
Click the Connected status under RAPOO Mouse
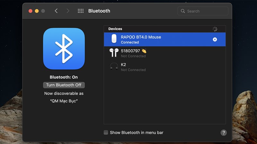[x=130, y=42]
